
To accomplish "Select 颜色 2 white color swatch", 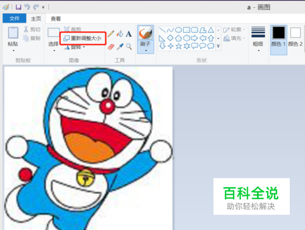I will pos(295,32).
